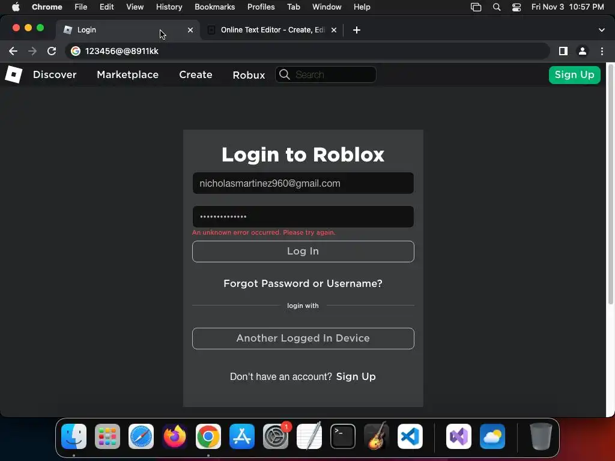Open the Chrome side panel icon
Screen dimensions: 615x461
563,51
